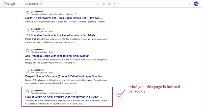The width and height of the screenshot is (202, 109).
Task: Start voice search with the microphone icon
Action: pos(104,4)
